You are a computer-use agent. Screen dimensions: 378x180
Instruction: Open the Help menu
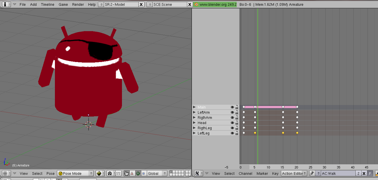(92, 4)
